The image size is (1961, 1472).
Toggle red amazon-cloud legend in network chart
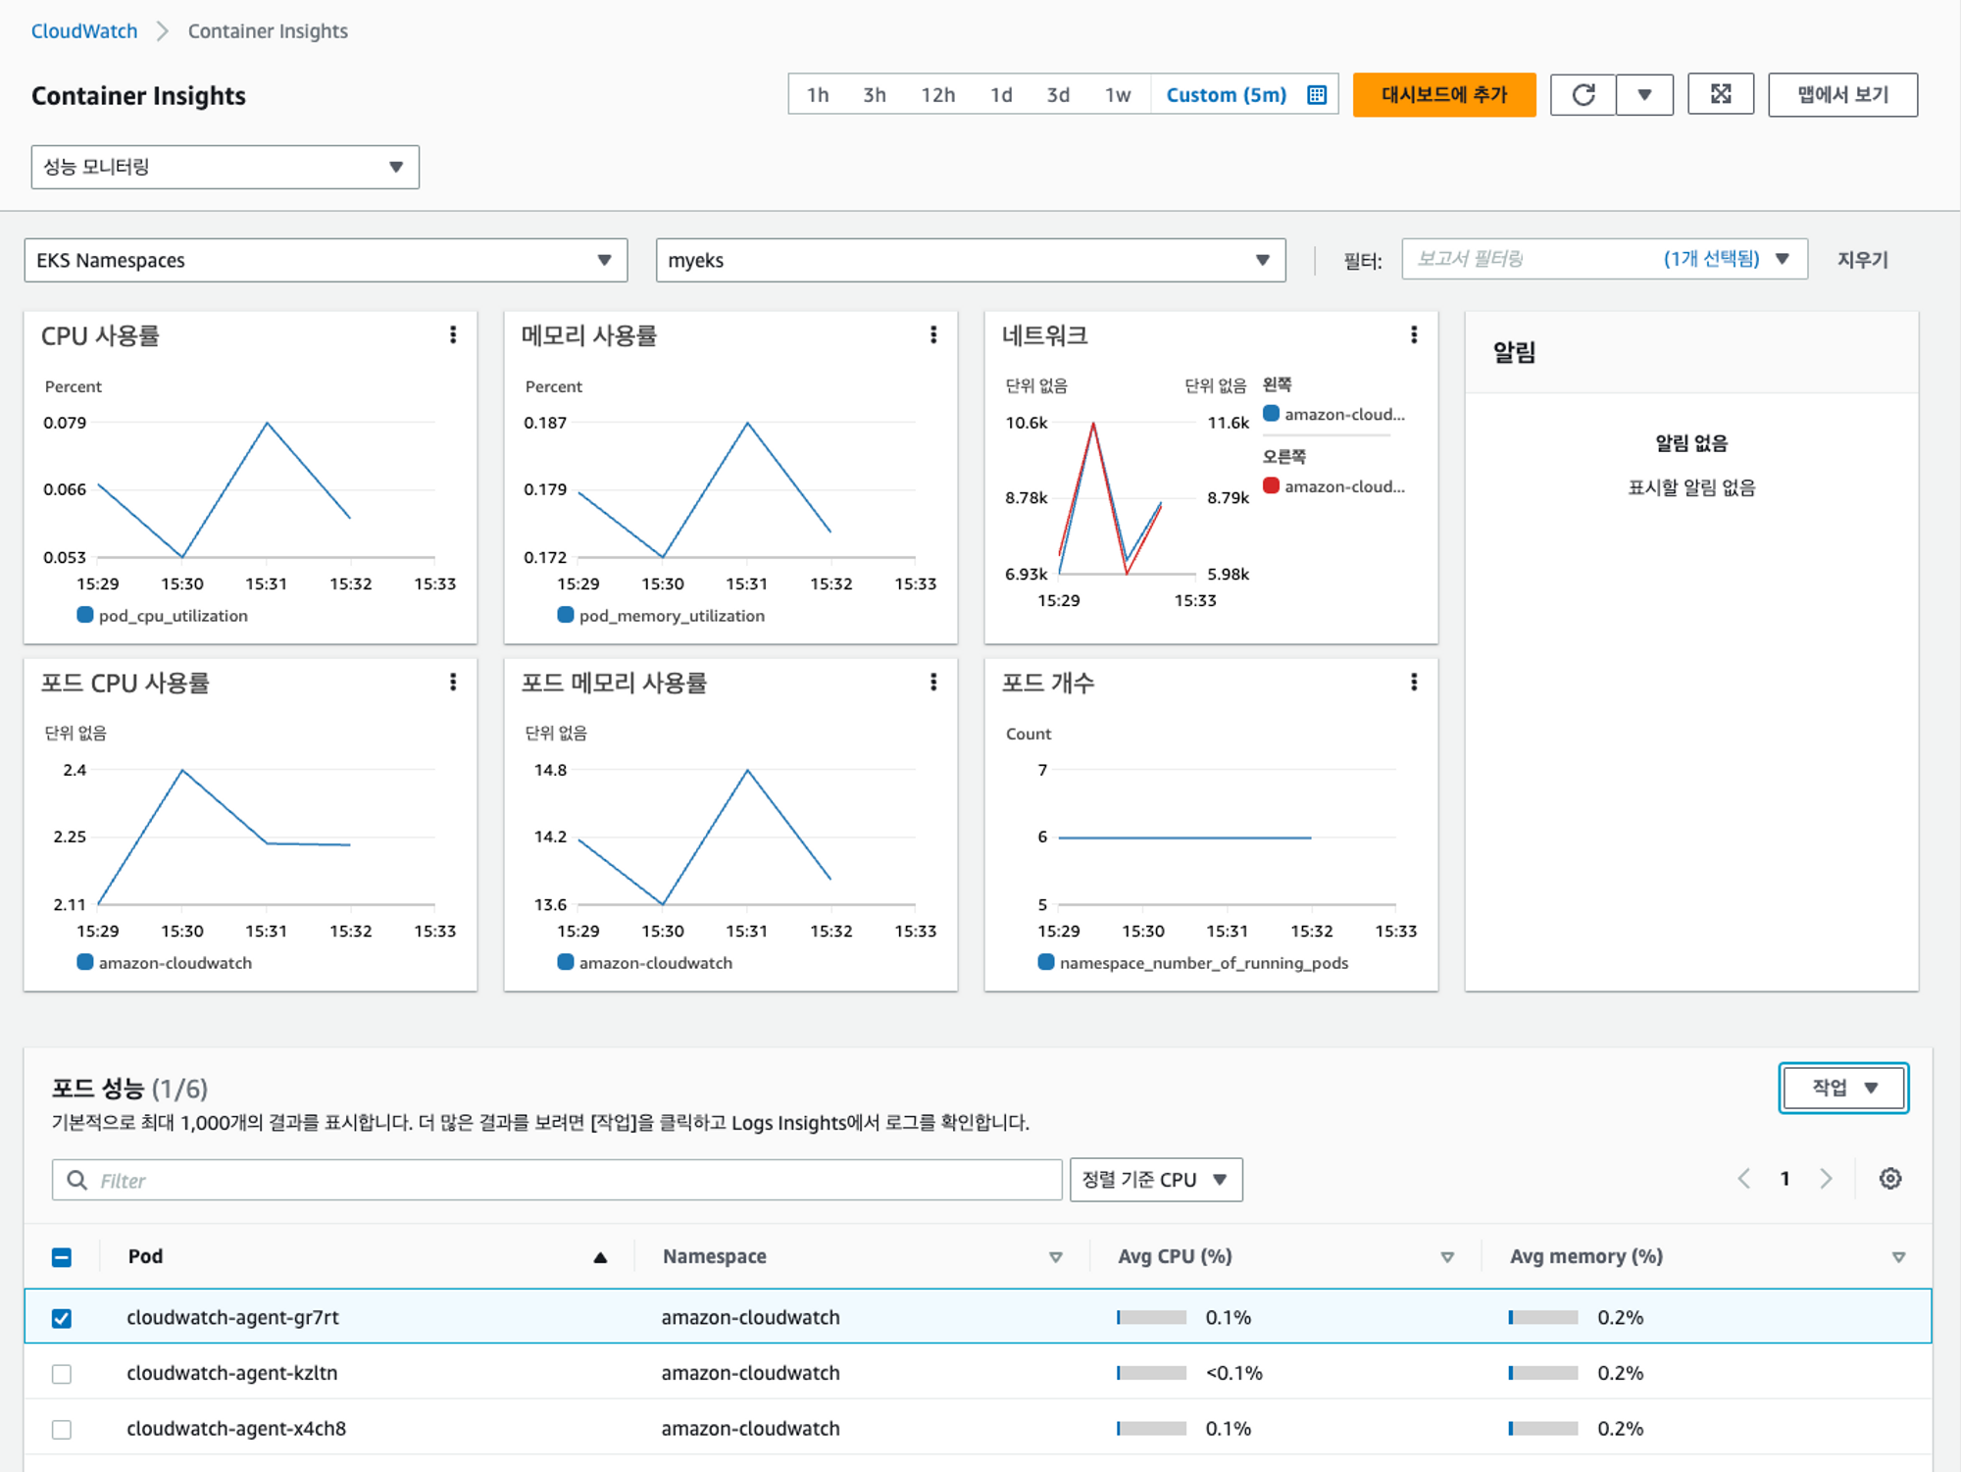(1333, 486)
